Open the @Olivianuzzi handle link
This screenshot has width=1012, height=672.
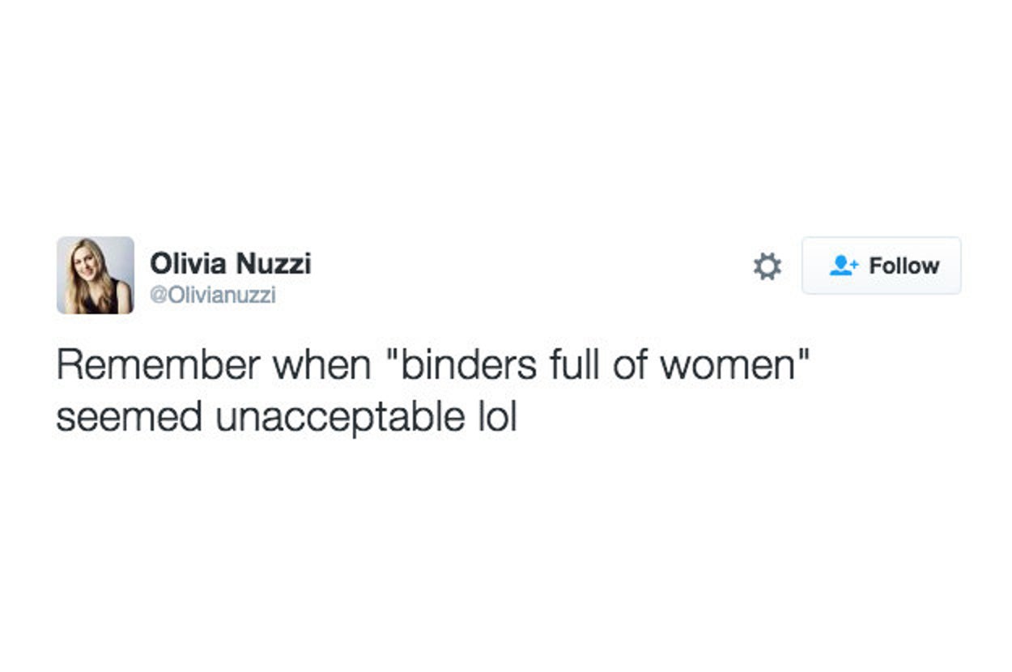[214, 296]
